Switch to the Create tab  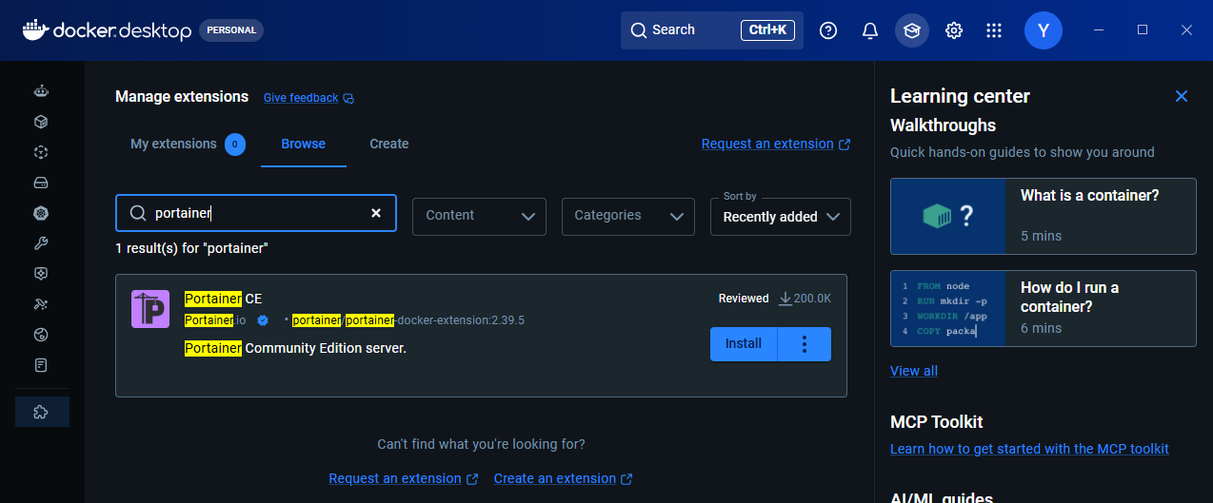click(x=389, y=144)
